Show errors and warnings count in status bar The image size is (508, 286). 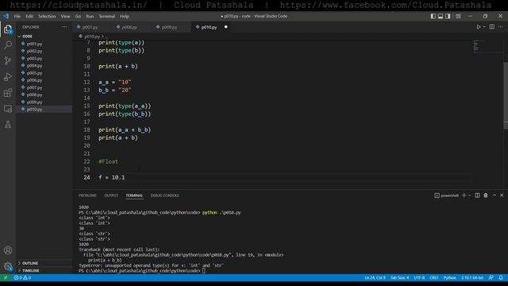(22, 277)
